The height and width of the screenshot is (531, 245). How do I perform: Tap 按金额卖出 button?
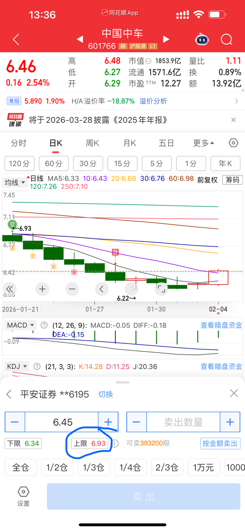coord(220,443)
